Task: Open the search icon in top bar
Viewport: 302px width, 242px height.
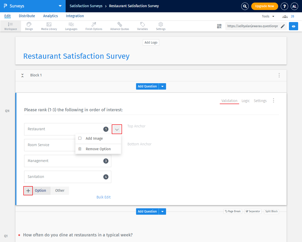Action: tap(245, 6)
